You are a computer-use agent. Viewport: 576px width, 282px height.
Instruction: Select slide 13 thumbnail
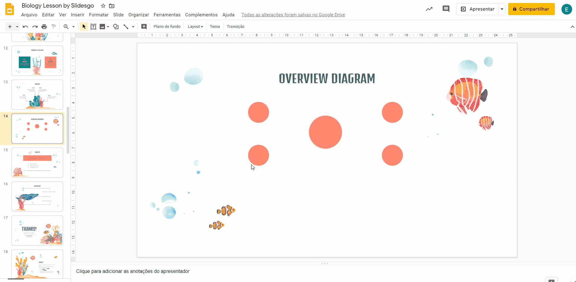37,94
